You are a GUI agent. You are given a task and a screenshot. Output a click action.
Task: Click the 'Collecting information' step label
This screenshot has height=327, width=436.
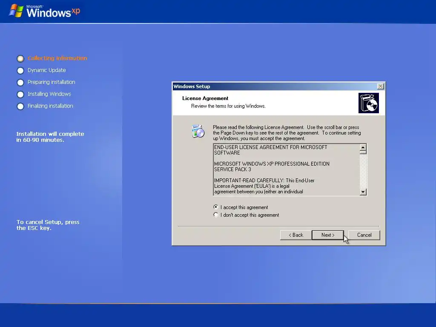[57, 58]
